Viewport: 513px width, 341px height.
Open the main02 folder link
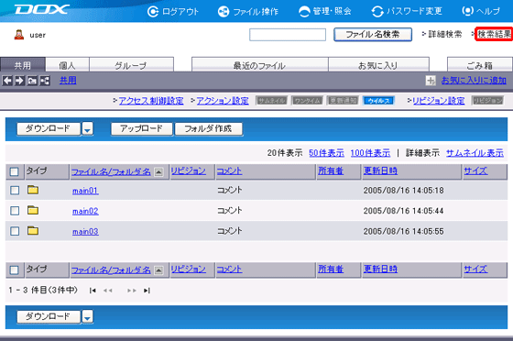tap(85, 211)
